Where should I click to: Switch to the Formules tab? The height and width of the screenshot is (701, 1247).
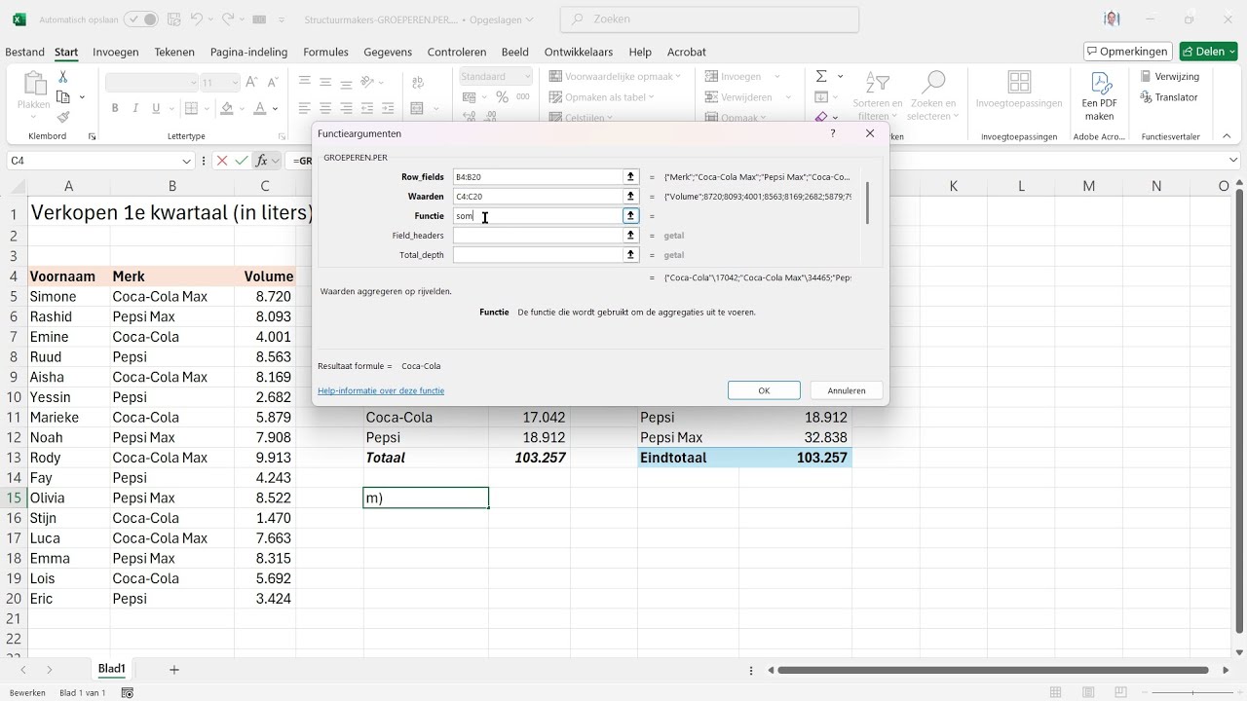[x=325, y=53]
